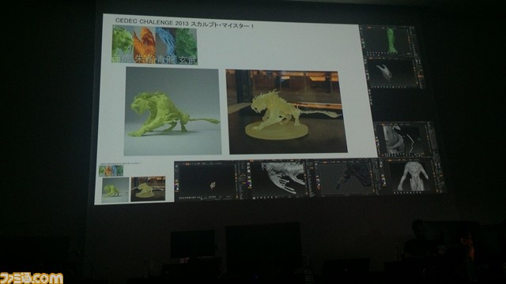Open the white claw ZBrush screenshot
This screenshot has width=506, height=284.
(395, 73)
